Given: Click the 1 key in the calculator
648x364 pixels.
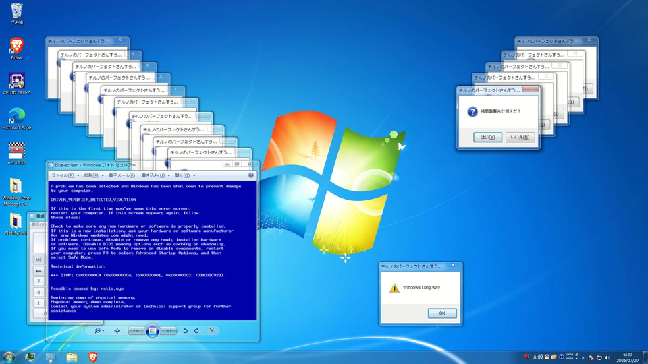Looking at the screenshot, I should click(x=38, y=303).
